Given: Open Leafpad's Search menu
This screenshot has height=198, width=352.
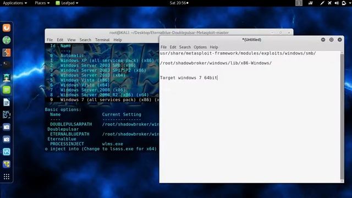Looking at the screenshot, I should [185, 47].
